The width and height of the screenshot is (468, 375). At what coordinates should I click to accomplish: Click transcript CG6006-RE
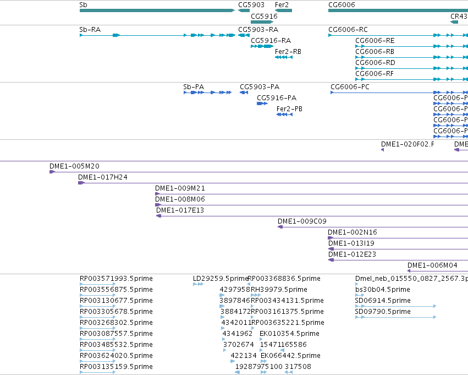click(x=411, y=46)
